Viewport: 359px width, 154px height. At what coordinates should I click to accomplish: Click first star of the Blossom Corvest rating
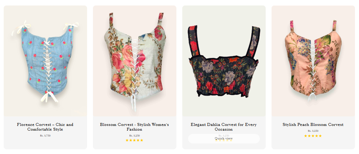pyautogui.click(x=127, y=140)
